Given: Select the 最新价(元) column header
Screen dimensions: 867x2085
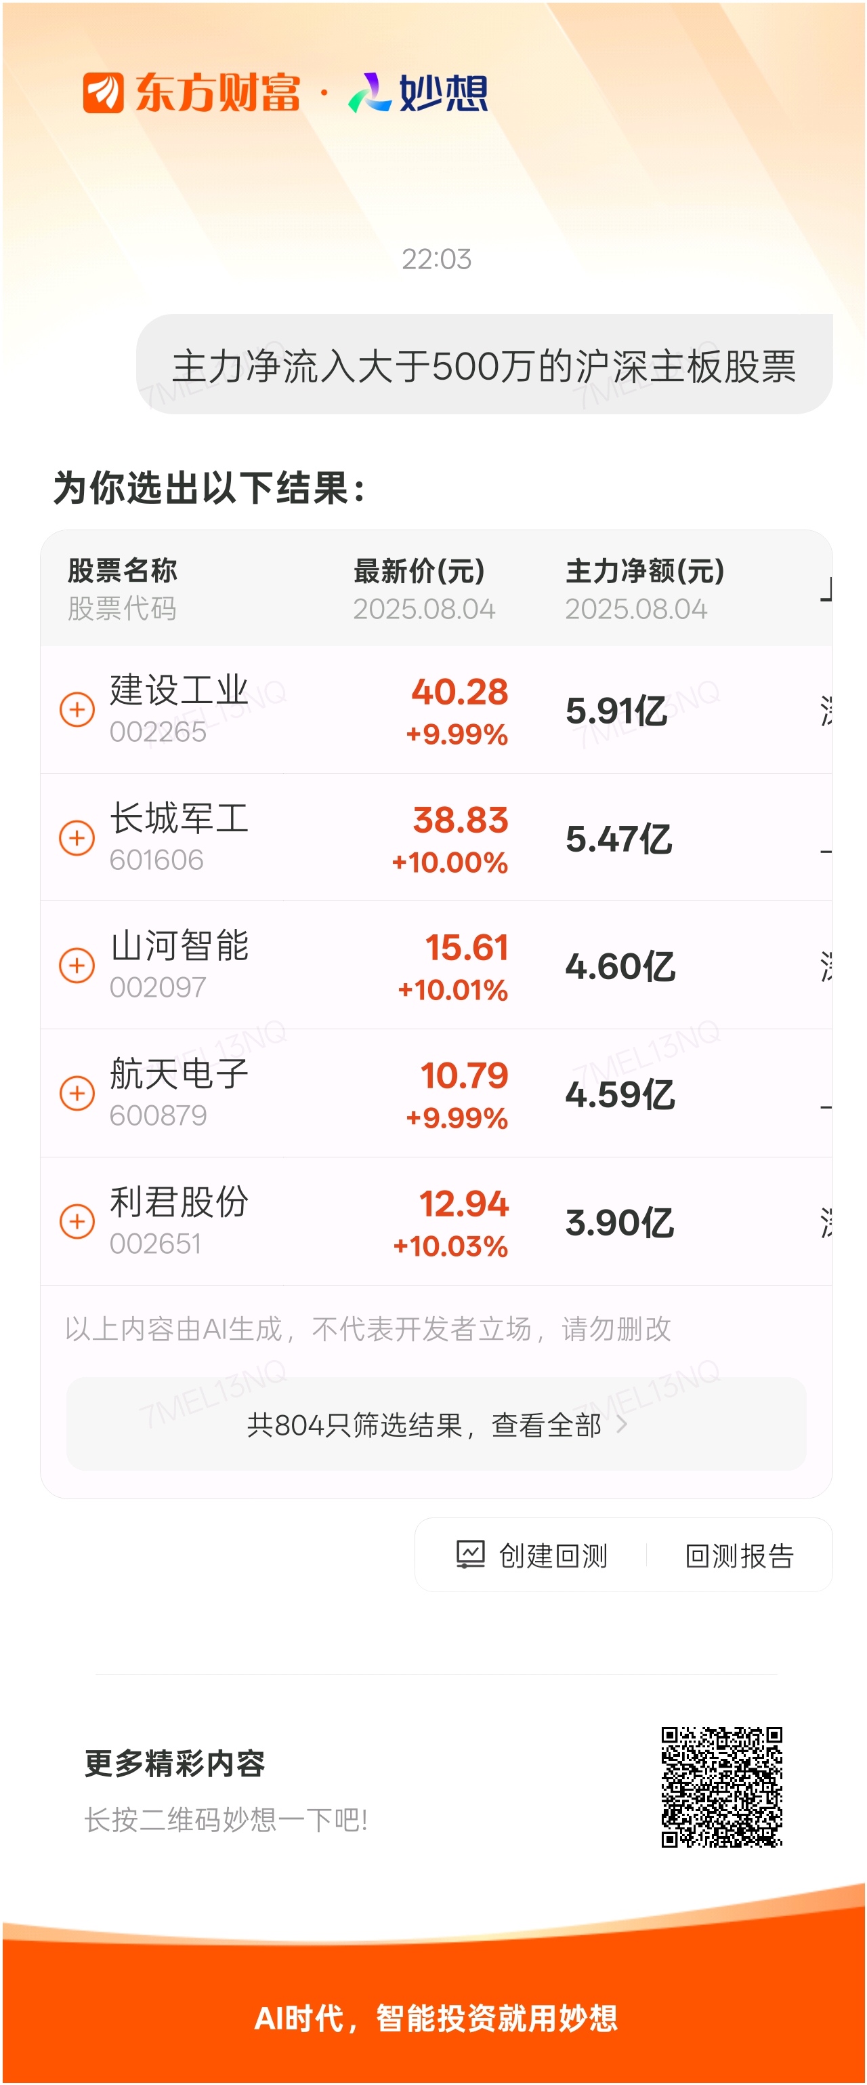Looking at the screenshot, I should pyautogui.click(x=419, y=572).
